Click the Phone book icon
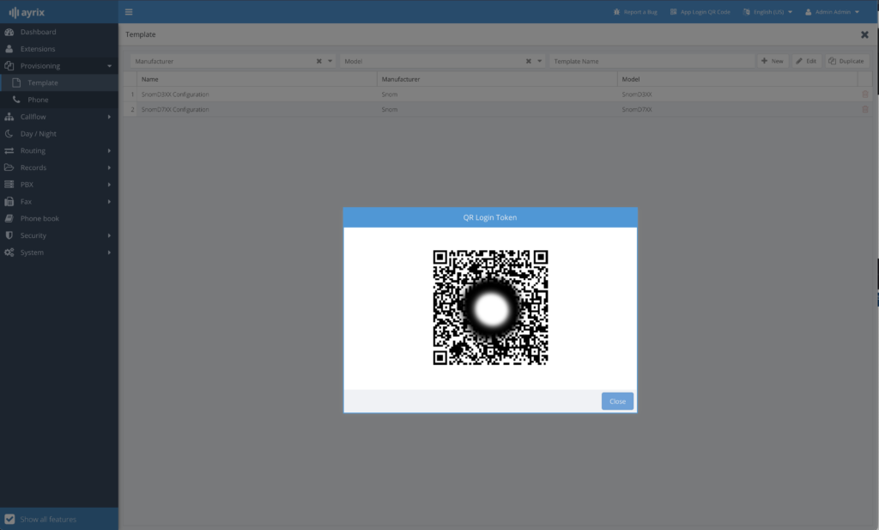879x530 pixels. [9, 218]
